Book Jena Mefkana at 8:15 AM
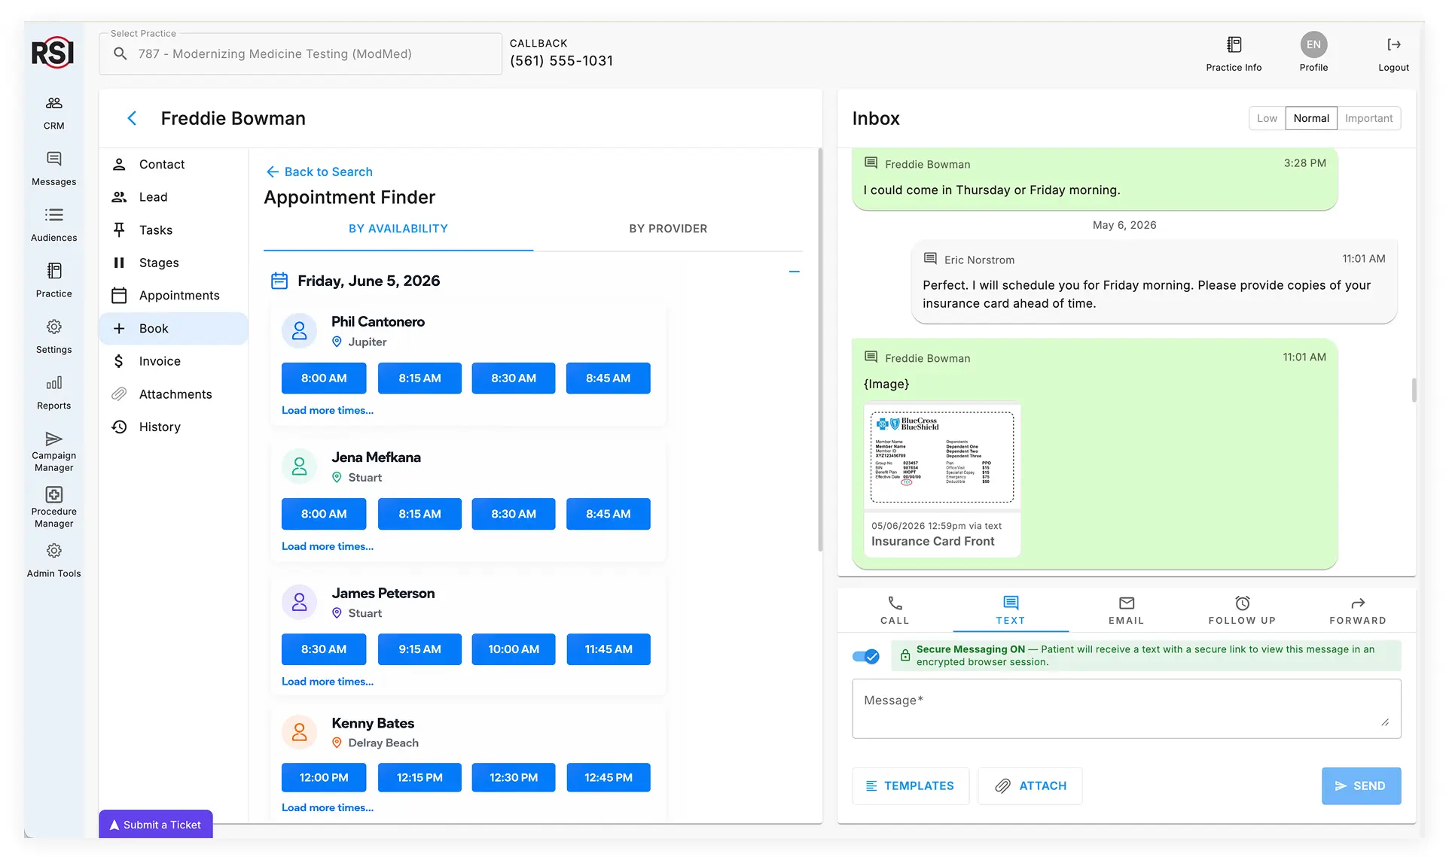This screenshot has height=866, width=1449. (x=419, y=514)
